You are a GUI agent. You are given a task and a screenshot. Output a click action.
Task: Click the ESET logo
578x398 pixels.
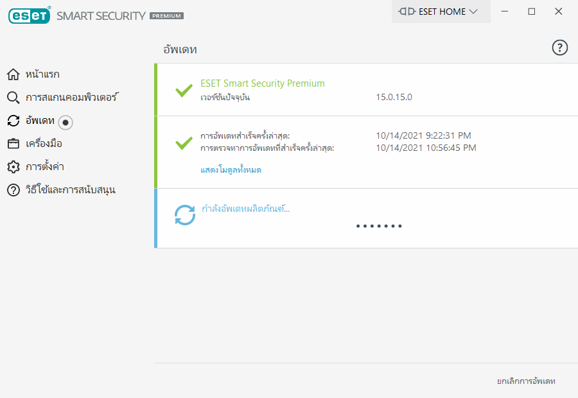pos(29,16)
